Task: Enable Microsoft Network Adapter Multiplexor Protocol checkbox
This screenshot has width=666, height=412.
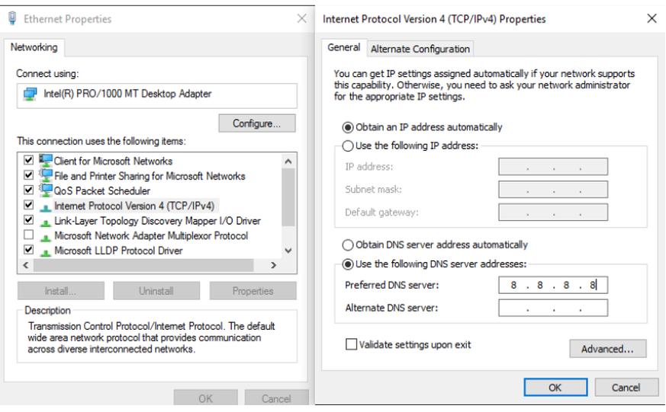Action: (28, 235)
